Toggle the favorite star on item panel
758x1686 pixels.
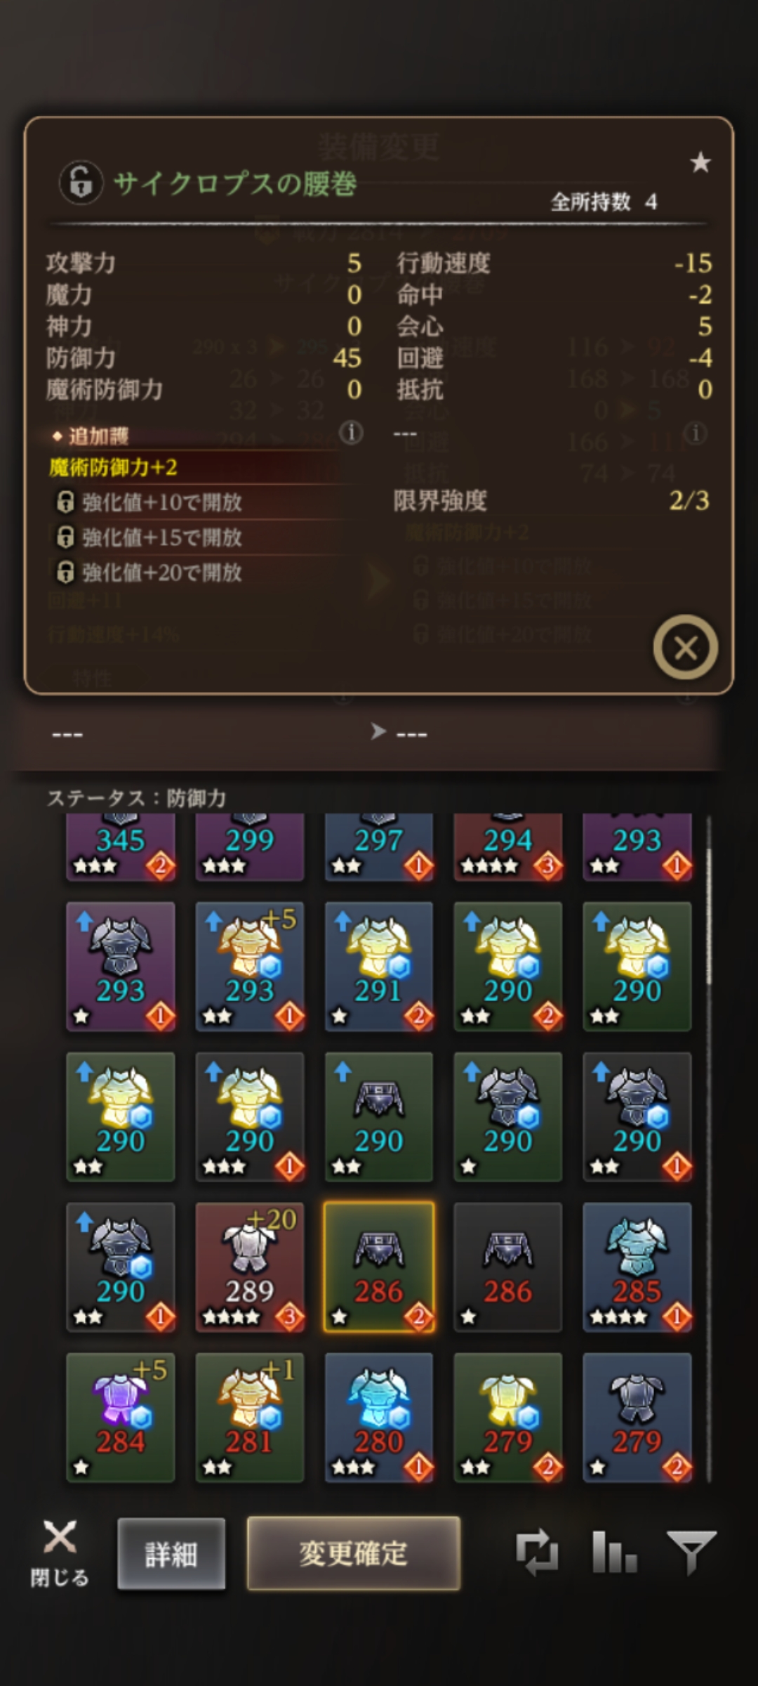coord(700,163)
